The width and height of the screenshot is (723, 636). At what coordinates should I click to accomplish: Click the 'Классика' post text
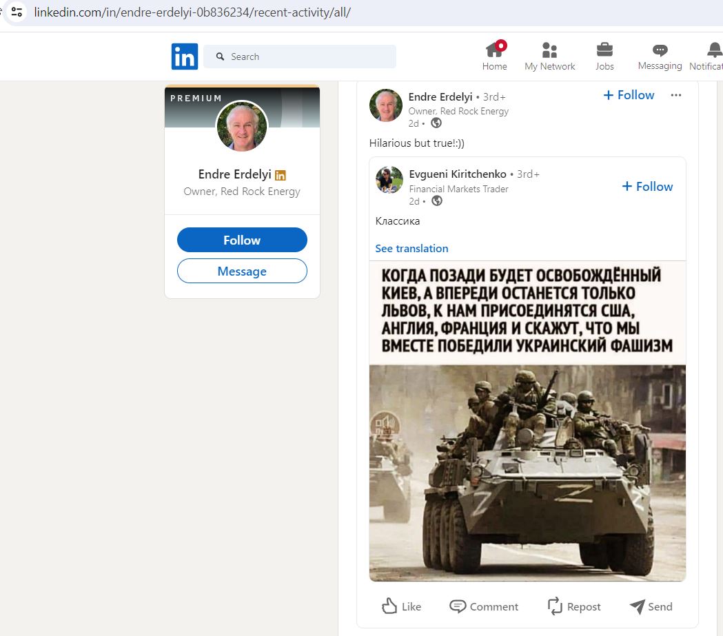(398, 221)
